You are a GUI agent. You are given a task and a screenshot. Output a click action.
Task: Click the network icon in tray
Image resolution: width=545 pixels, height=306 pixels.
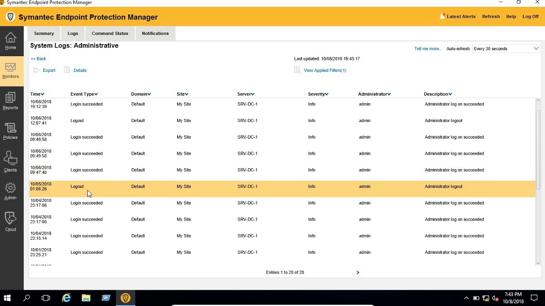(486, 298)
